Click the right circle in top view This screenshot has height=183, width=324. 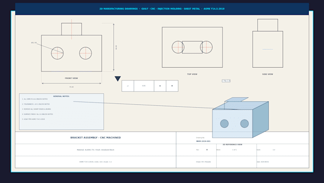click(x=206, y=47)
